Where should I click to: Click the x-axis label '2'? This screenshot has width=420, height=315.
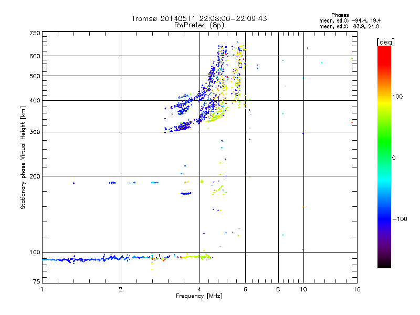(x=121, y=289)
